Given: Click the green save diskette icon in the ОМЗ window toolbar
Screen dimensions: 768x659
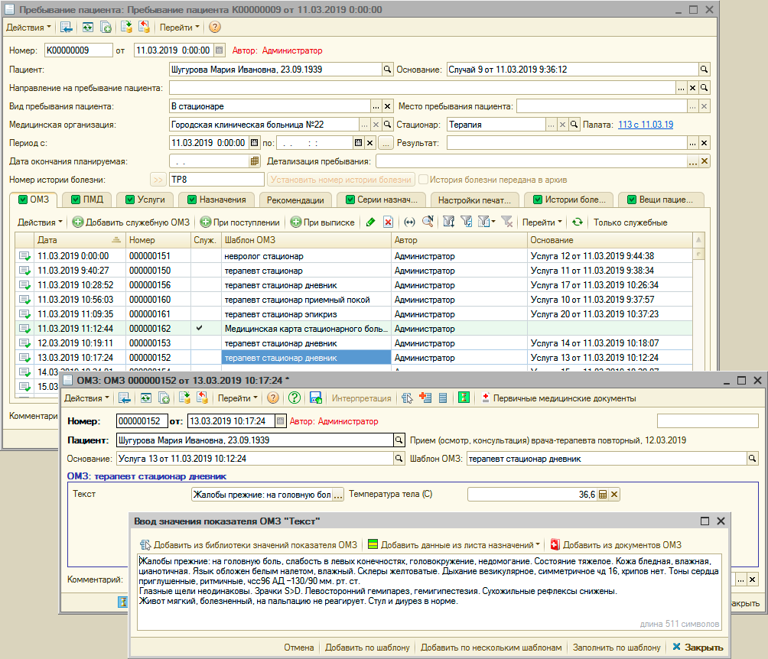Looking at the screenshot, I should [x=315, y=398].
